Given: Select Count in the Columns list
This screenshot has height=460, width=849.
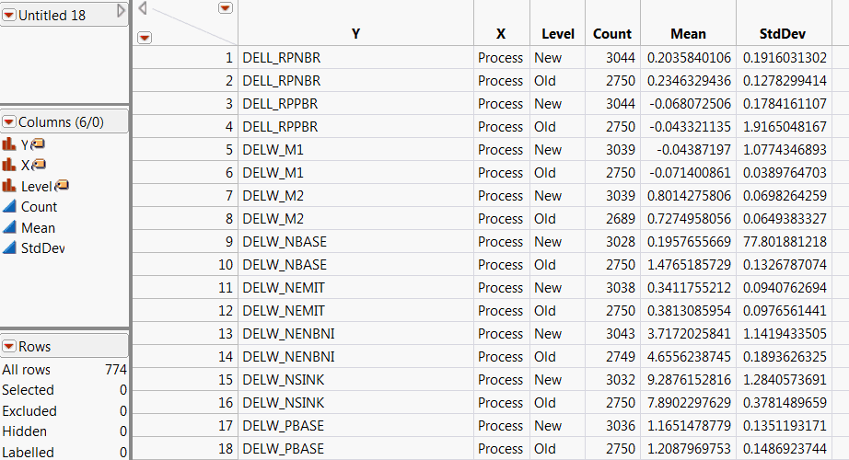Looking at the screenshot, I should 39,208.
